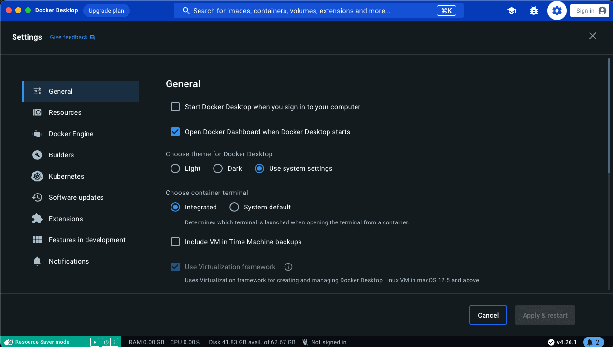613x347 pixels.
Task: Click the Kubernetes helm wheel icon
Action: [x=37, y=176]
